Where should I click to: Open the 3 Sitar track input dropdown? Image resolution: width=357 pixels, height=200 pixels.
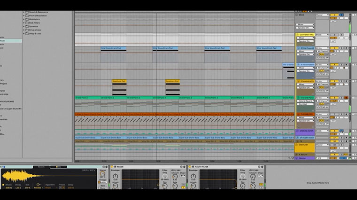(322, 48)
